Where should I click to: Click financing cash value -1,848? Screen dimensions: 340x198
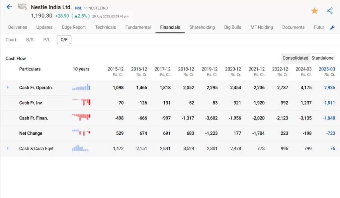point(329,118)
